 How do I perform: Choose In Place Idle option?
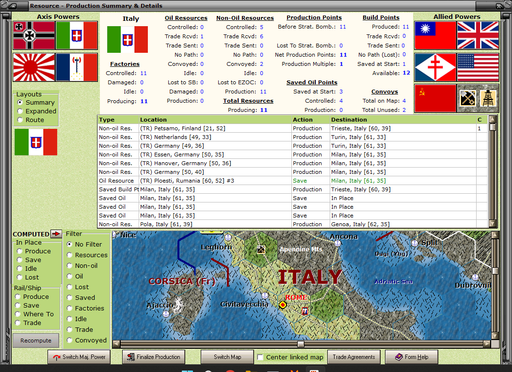point(19,268)
